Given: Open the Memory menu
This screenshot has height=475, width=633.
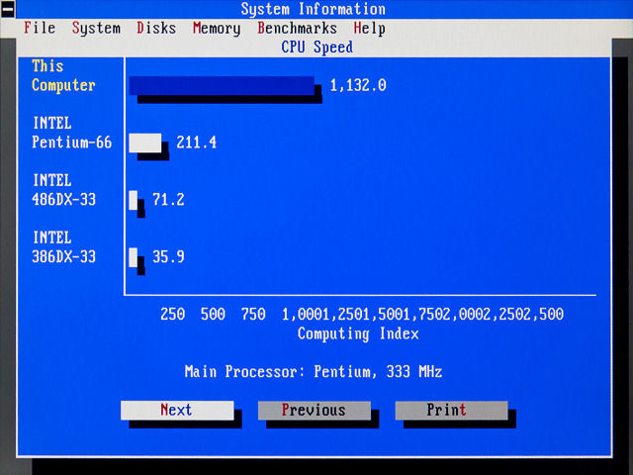Looking at the screenshot, I should [217, 29].
